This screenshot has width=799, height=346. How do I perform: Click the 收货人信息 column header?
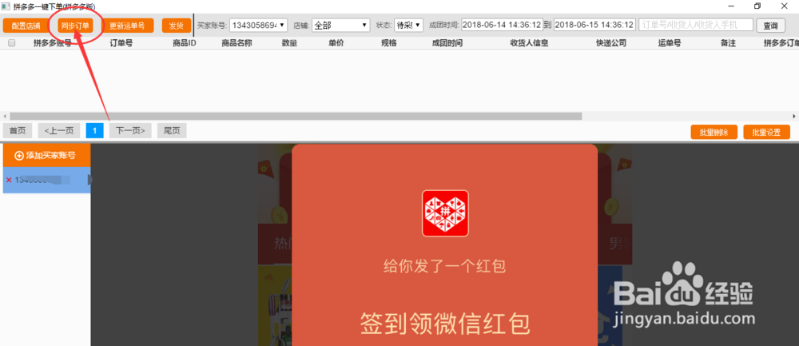click(x=529, y=43)
